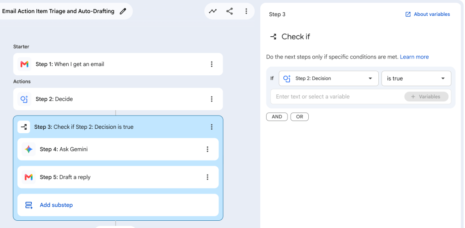Screen dimensions: 465x228
Task: Open Step 2 three-dot options menu
Action: tap(212, 99)
